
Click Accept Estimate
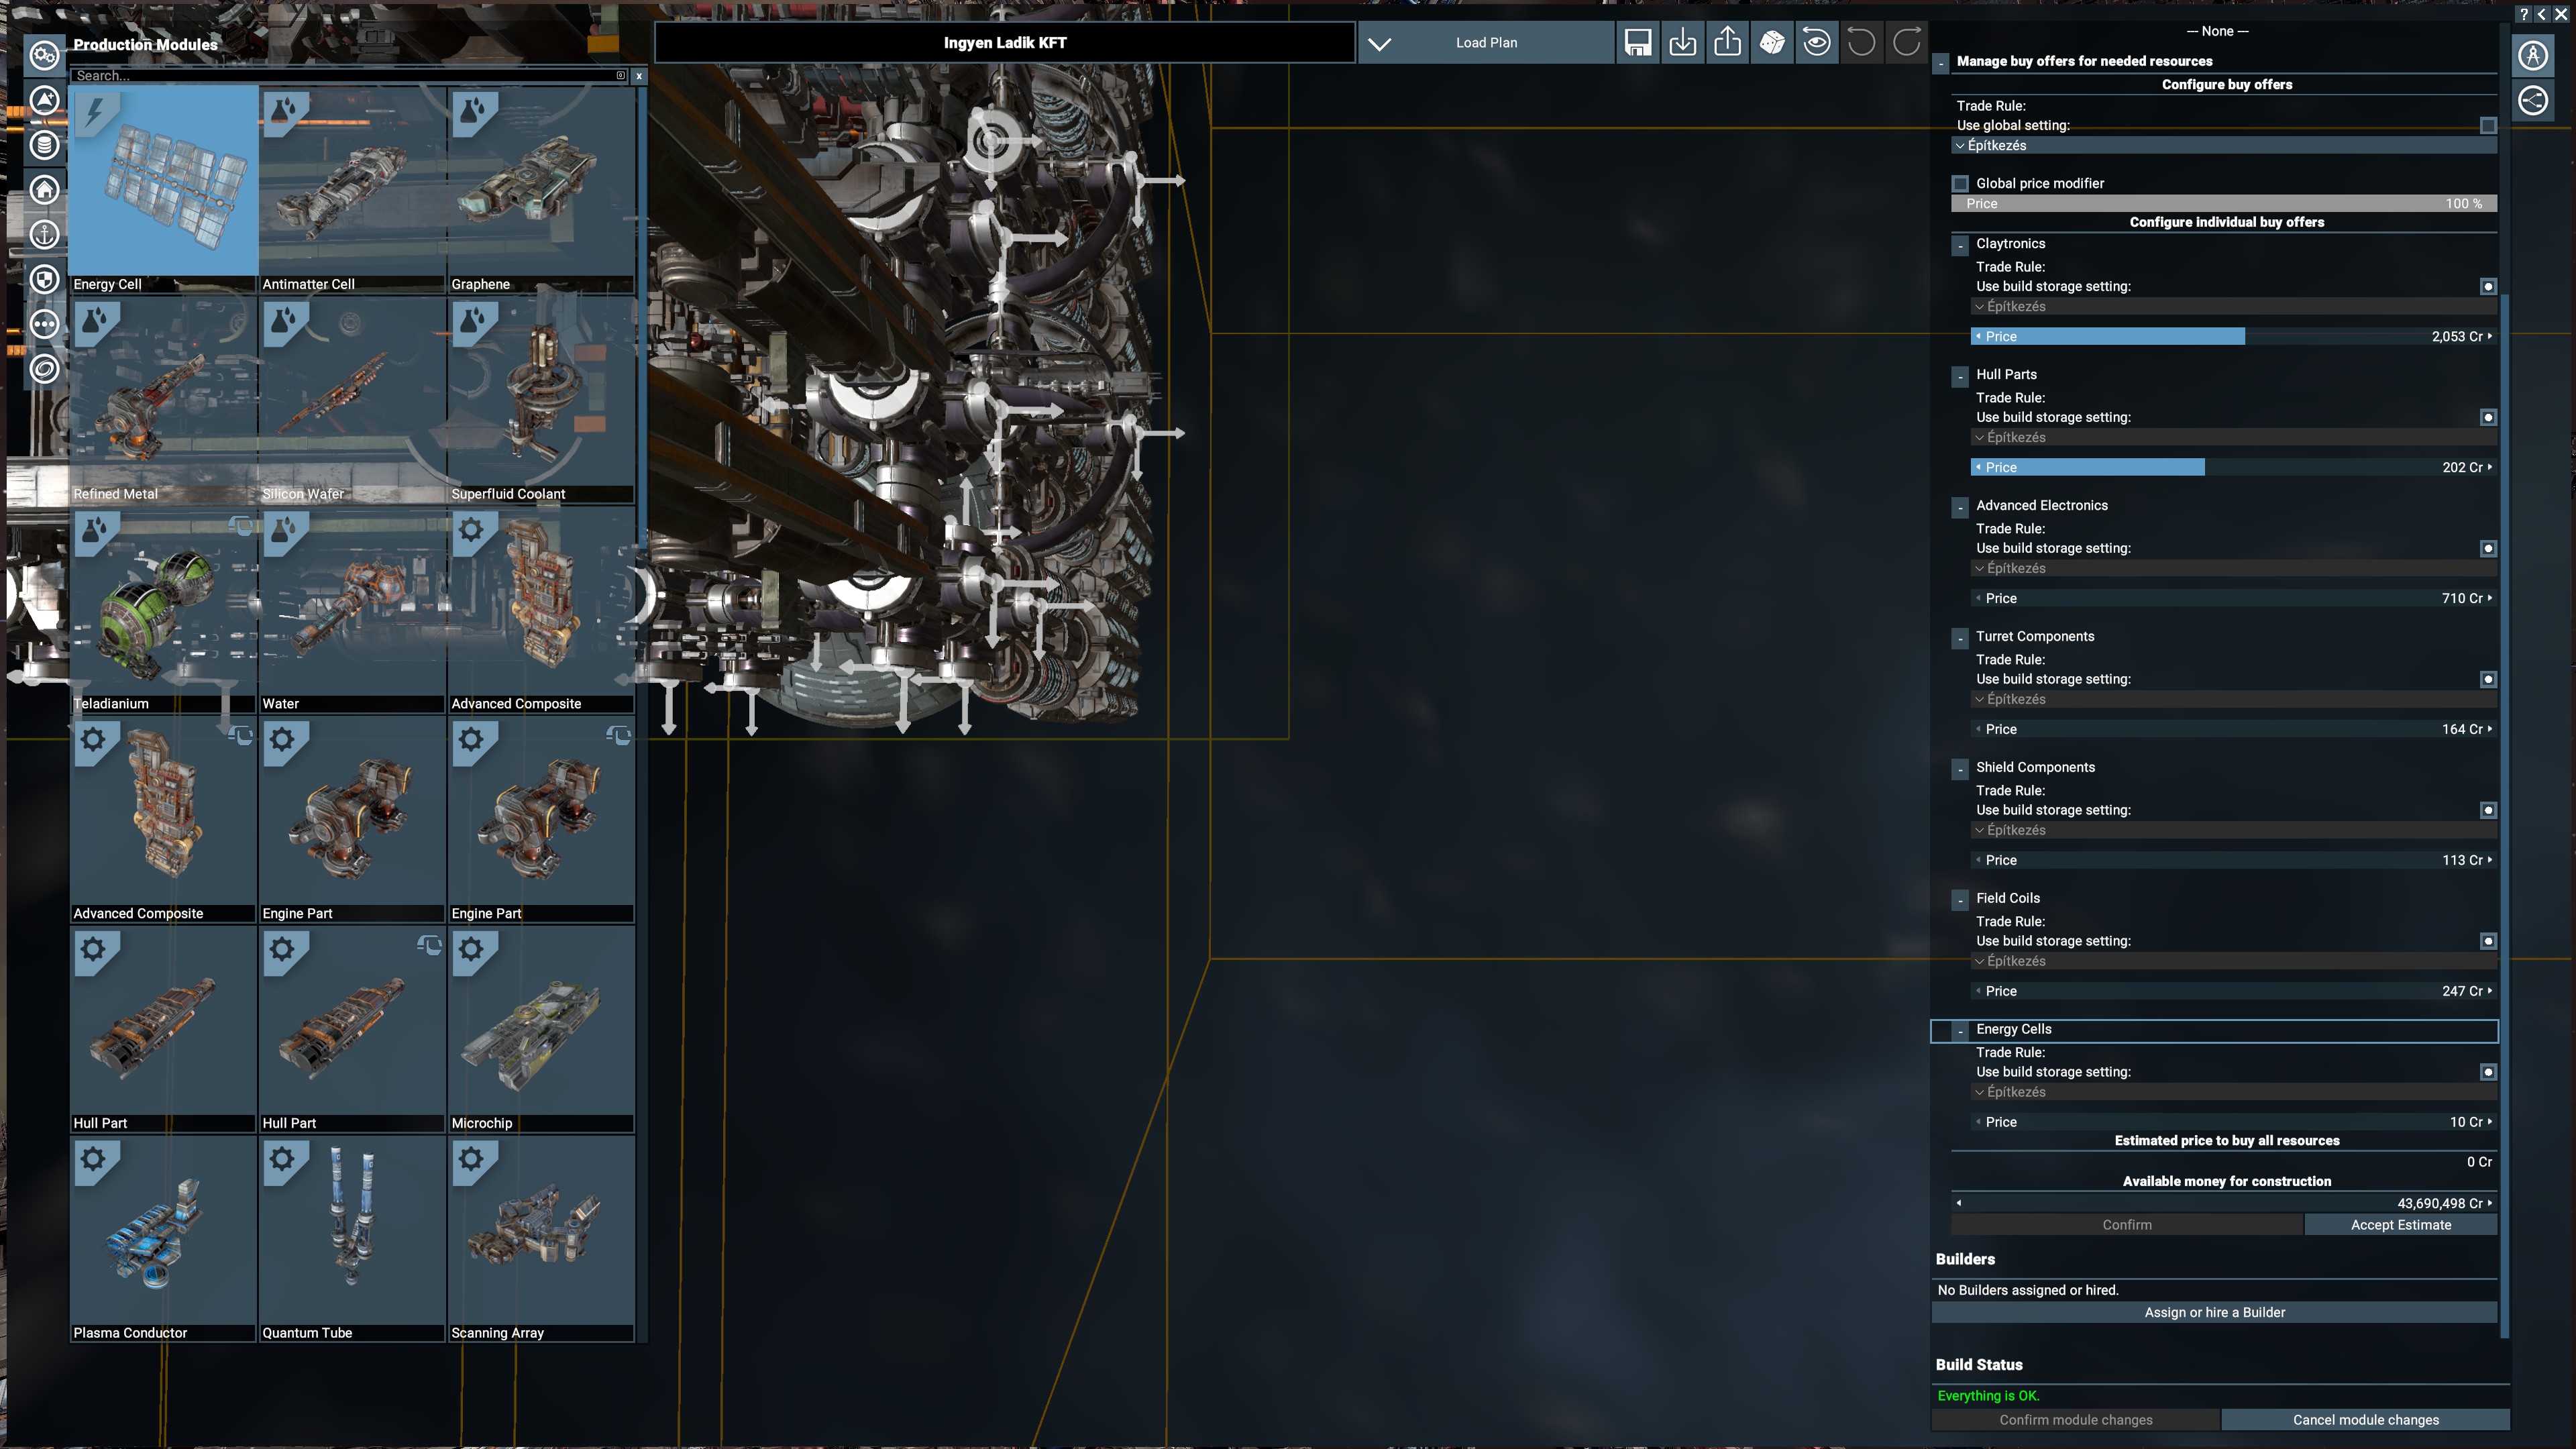pos(2400,1226)
